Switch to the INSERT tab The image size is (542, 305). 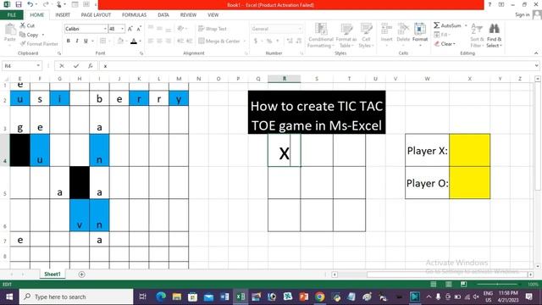63,15
